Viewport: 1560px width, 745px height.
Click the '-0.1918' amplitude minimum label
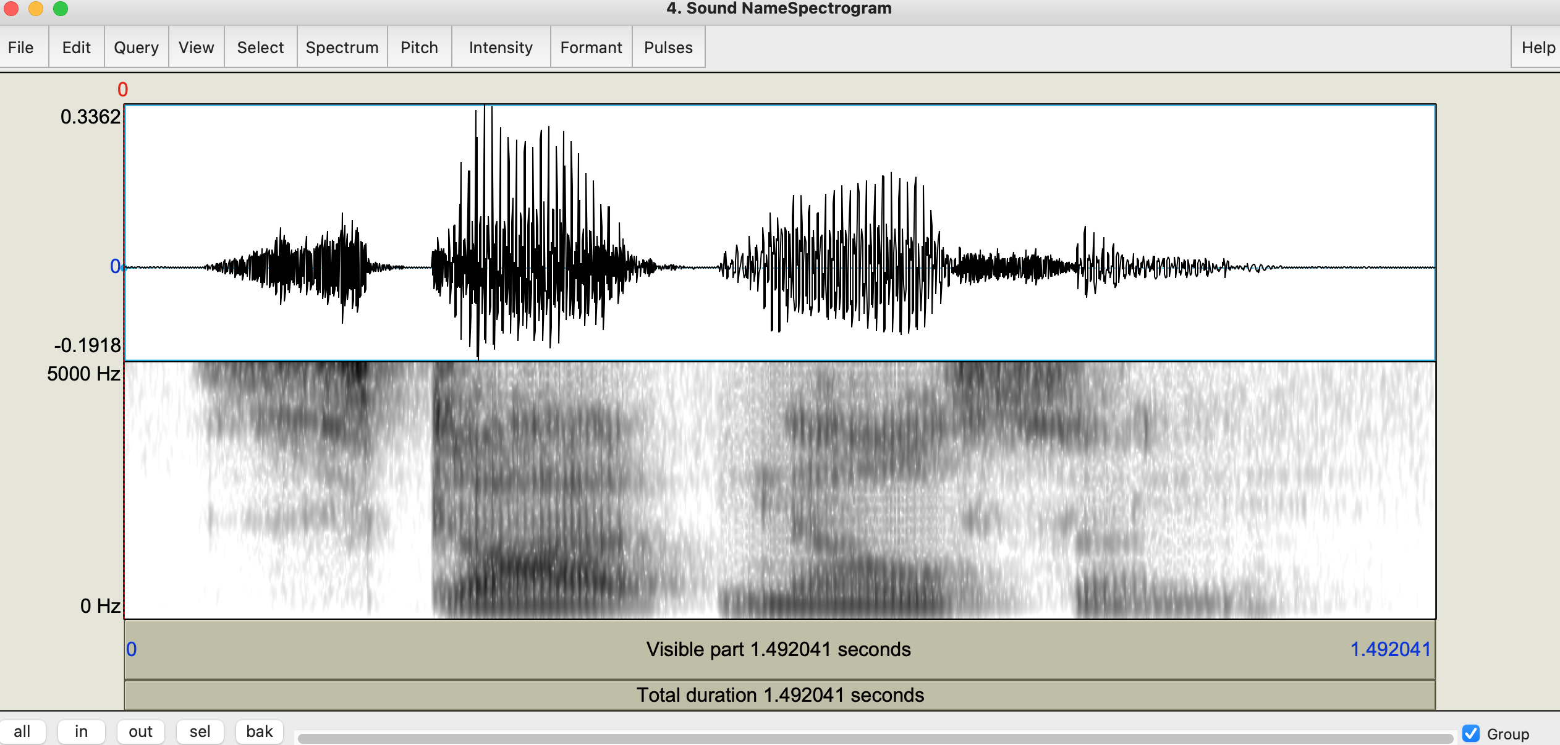[x=87, y=345]
